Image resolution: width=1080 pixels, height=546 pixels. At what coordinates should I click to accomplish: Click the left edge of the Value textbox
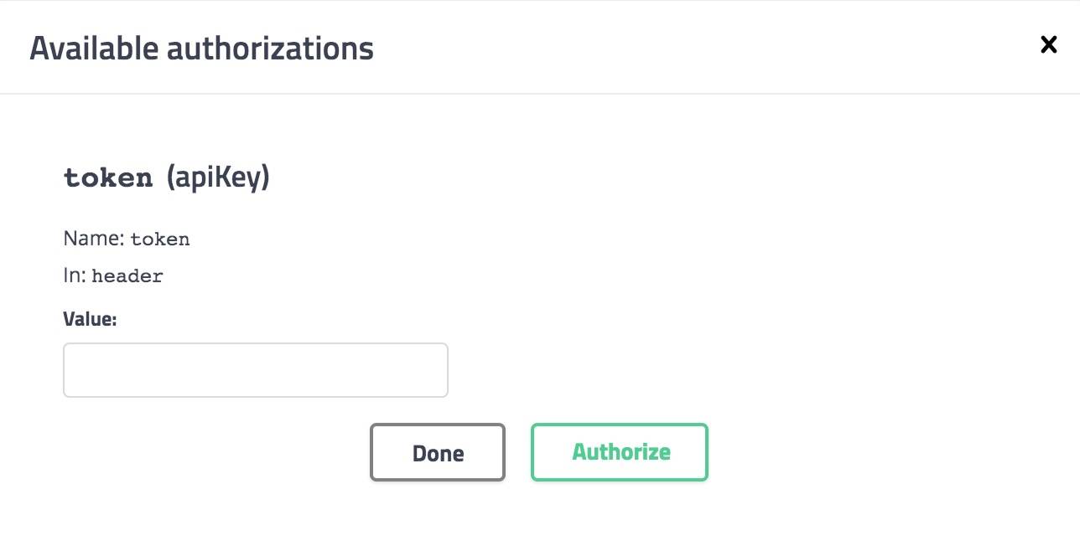pyautogui.click(x=67, y=369)
